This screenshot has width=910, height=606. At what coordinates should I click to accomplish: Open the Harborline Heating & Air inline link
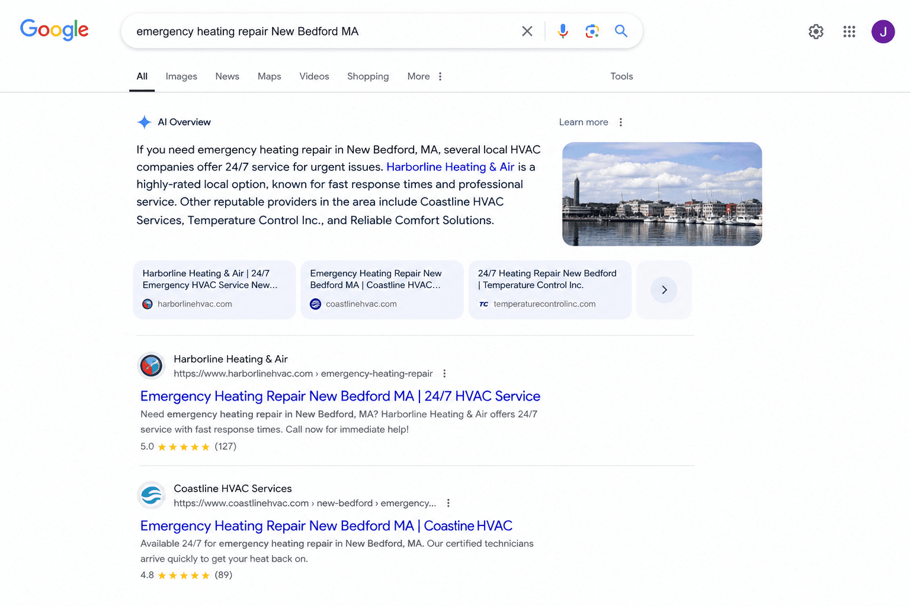coord(450,167)
